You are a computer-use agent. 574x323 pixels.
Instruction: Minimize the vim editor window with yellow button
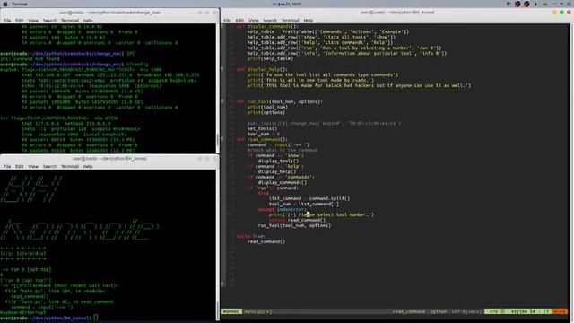[554, 12]
